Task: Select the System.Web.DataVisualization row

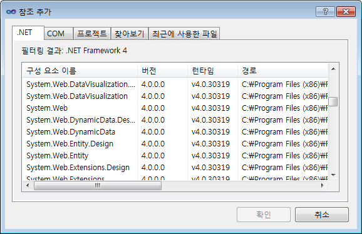Action: [x=175, y=96]
